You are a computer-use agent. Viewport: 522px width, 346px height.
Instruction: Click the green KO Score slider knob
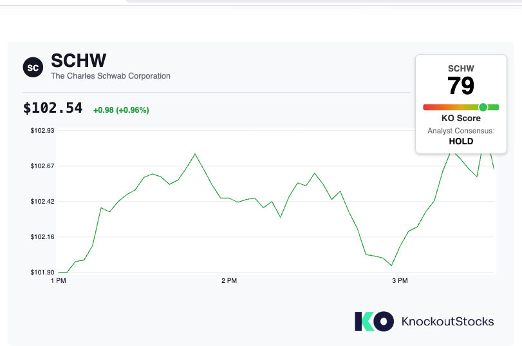[x=483, y=107]
